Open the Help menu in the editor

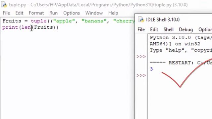(113, 13)
